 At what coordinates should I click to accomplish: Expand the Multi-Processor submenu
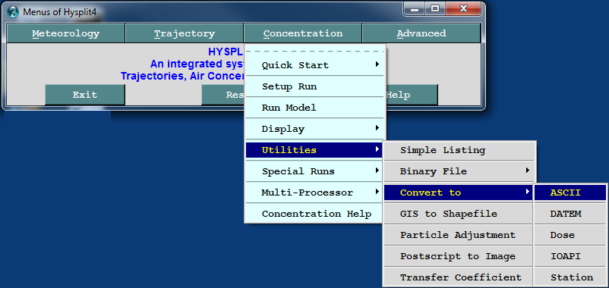tap(315, 193)
